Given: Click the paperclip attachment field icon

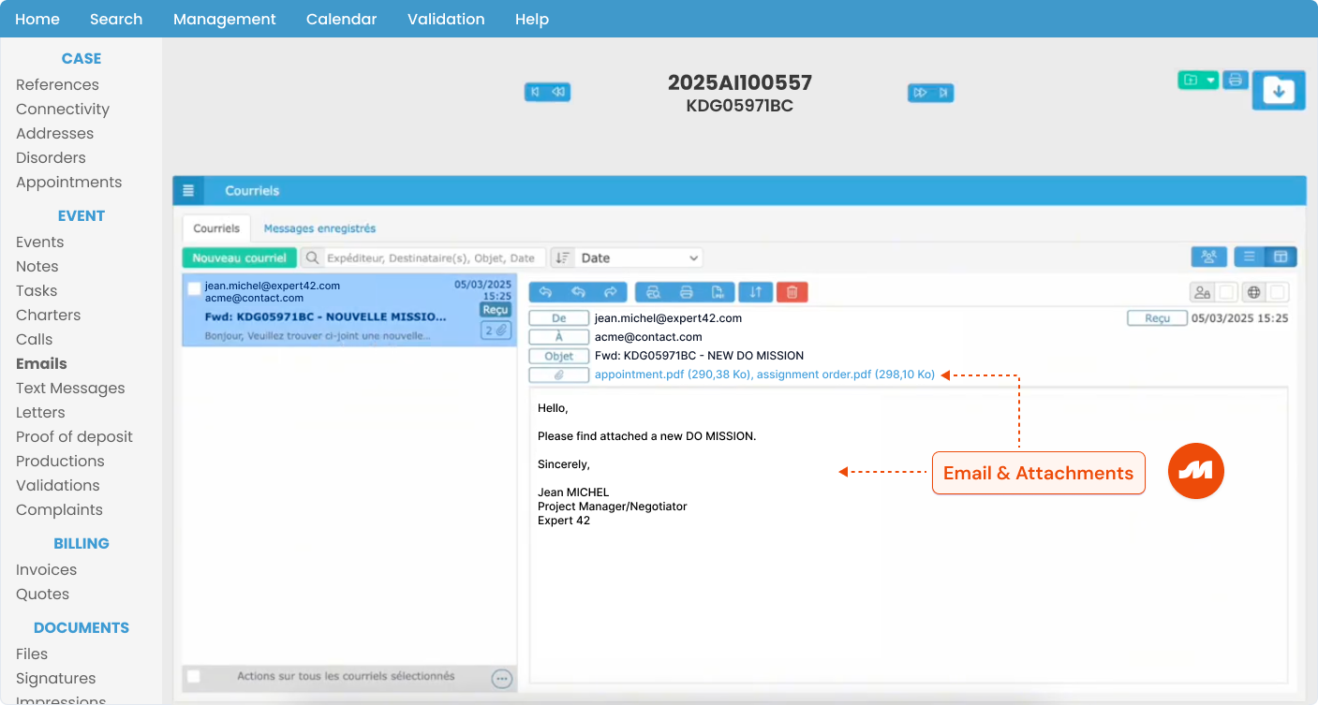Looking at the screenshot, I should point(559,375).
